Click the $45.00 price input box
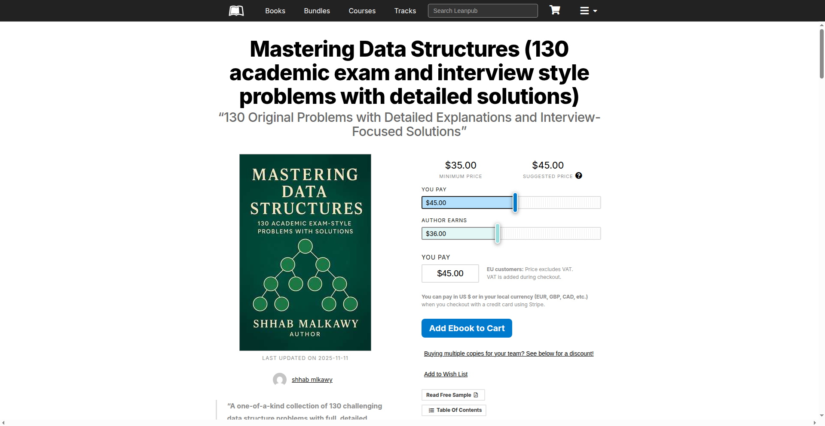The width and height of the screenshot is (825, 426). 450,273
